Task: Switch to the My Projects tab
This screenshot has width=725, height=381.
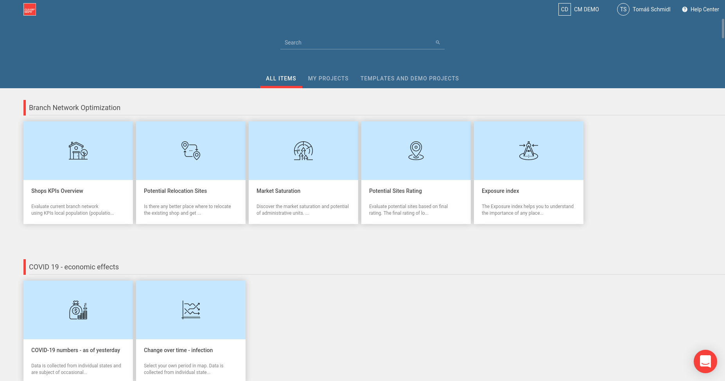Action: point(328,78)
